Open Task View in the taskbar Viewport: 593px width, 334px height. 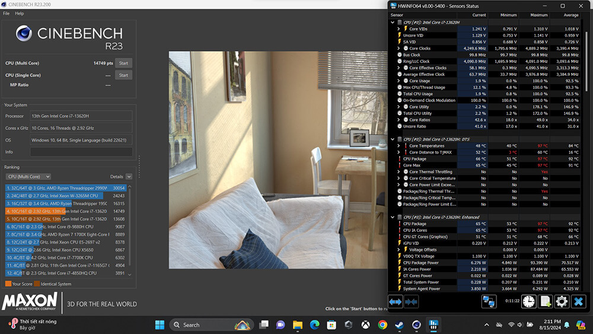264,325
